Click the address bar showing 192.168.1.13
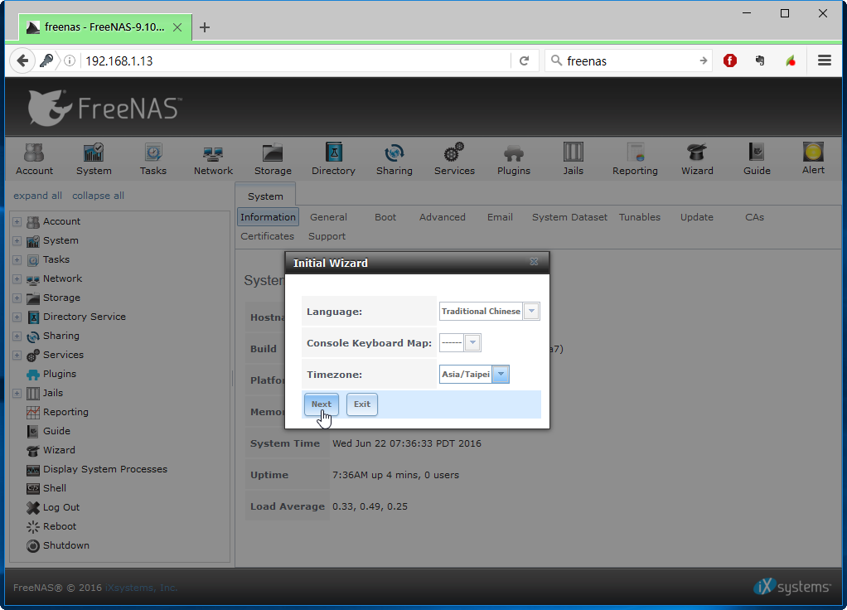 297,61
